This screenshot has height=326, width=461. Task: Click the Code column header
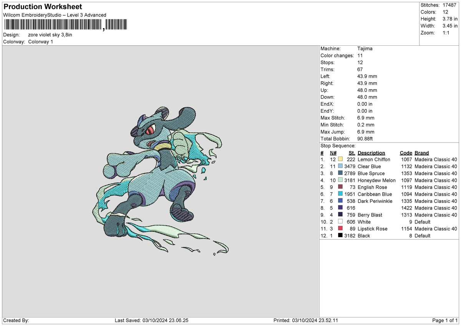click(406, 153)
